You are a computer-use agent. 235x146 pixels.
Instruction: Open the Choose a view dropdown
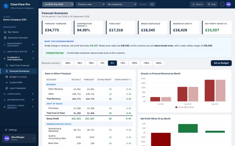point(90,4)
